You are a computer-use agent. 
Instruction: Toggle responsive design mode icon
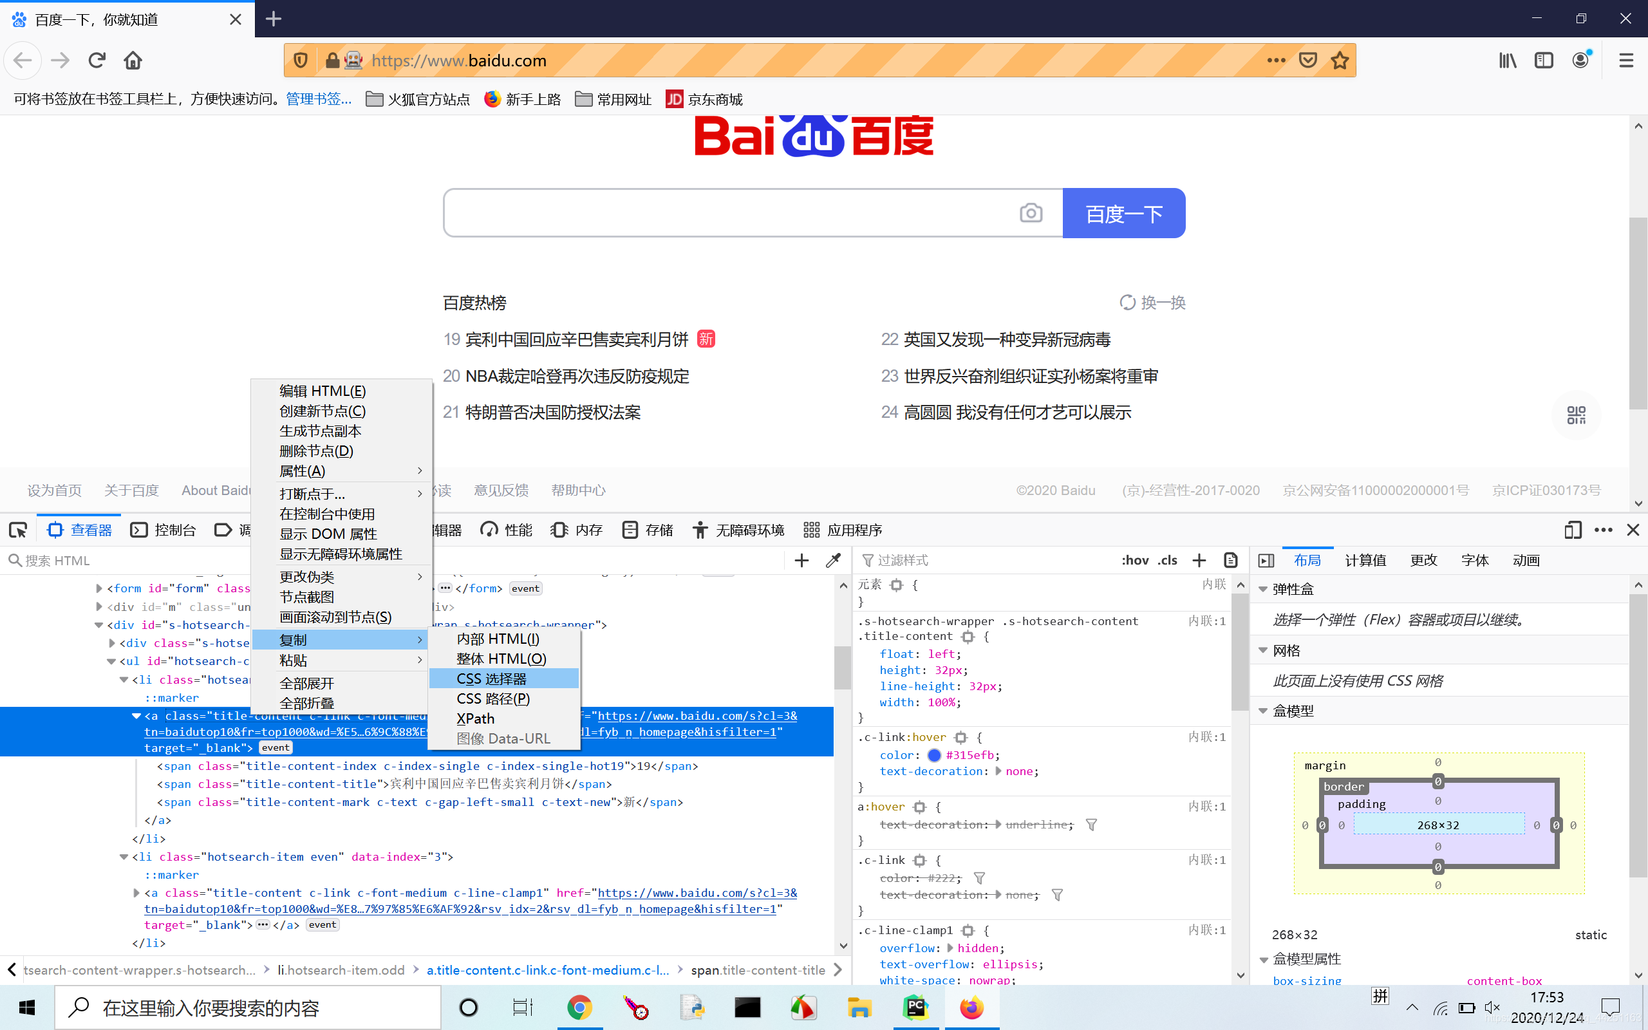pyautogui.click(x=1573, y=530)
